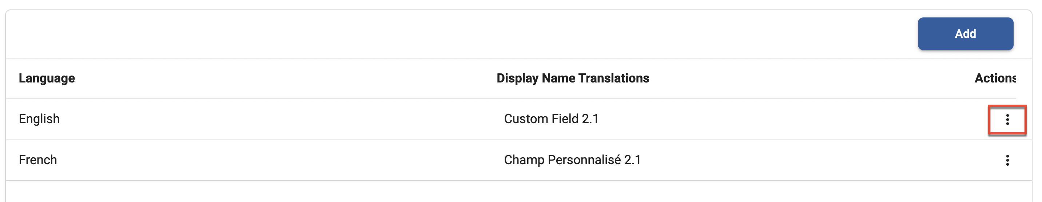Viewport: 1042px width, 202px height.
Task: Show more options in the French row
Action: click(x=1007, y=160)
